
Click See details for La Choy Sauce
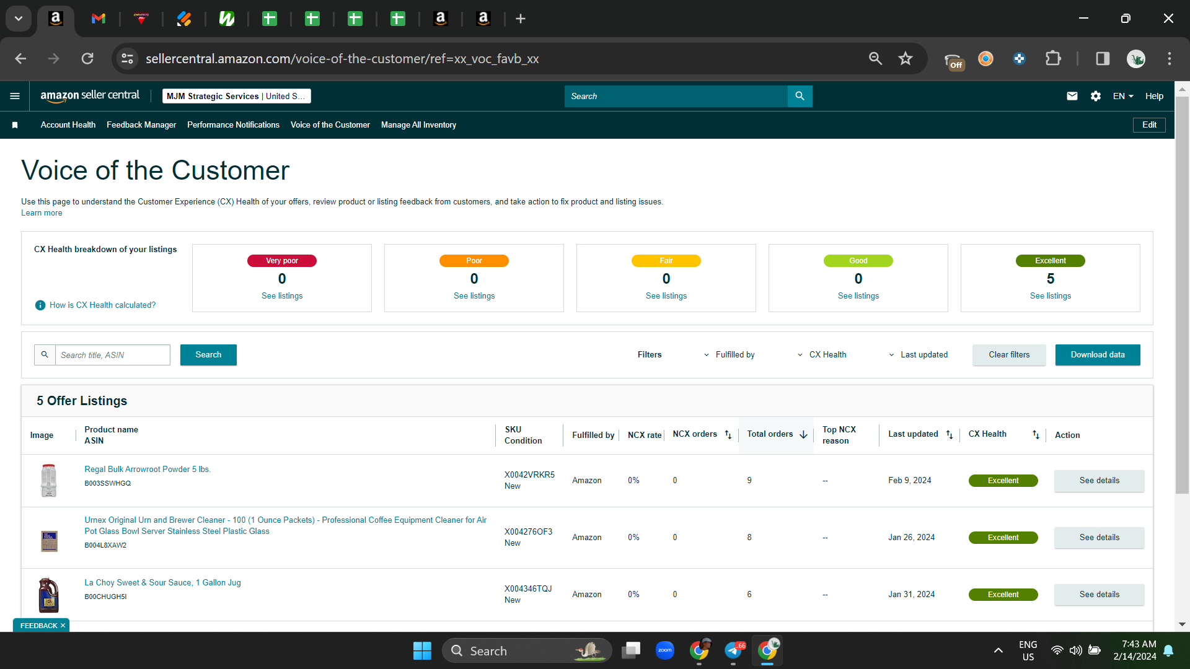[x=1100, y=595]
